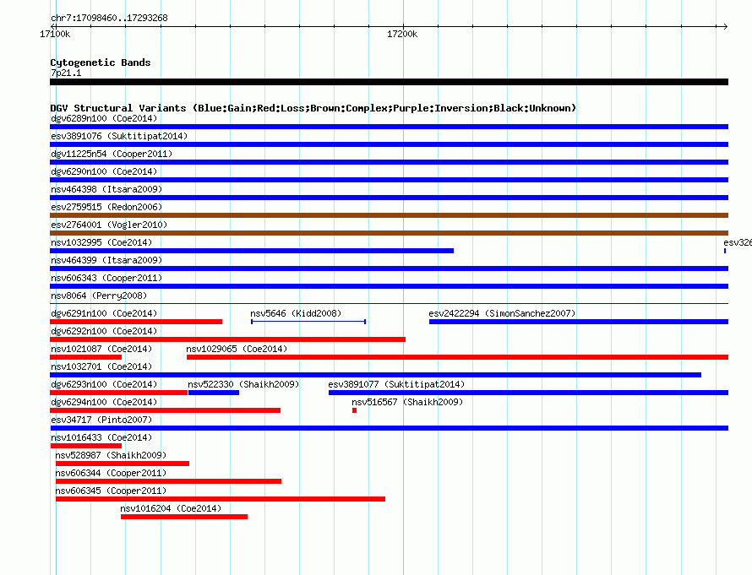The height and width of the screenshot is (575, 752).
Task: Select the esv3891076 (Suktitipat2014) blue bar
Action: (x=389, y=144)
